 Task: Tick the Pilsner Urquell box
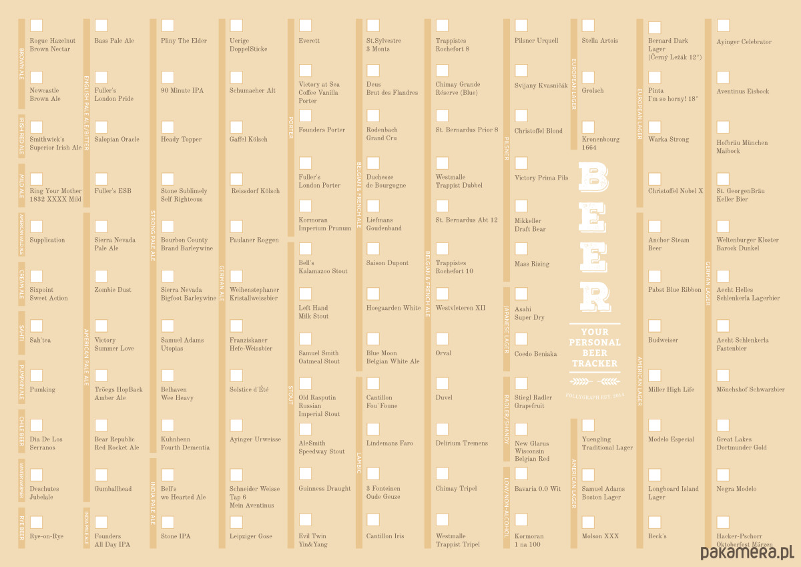521,25
